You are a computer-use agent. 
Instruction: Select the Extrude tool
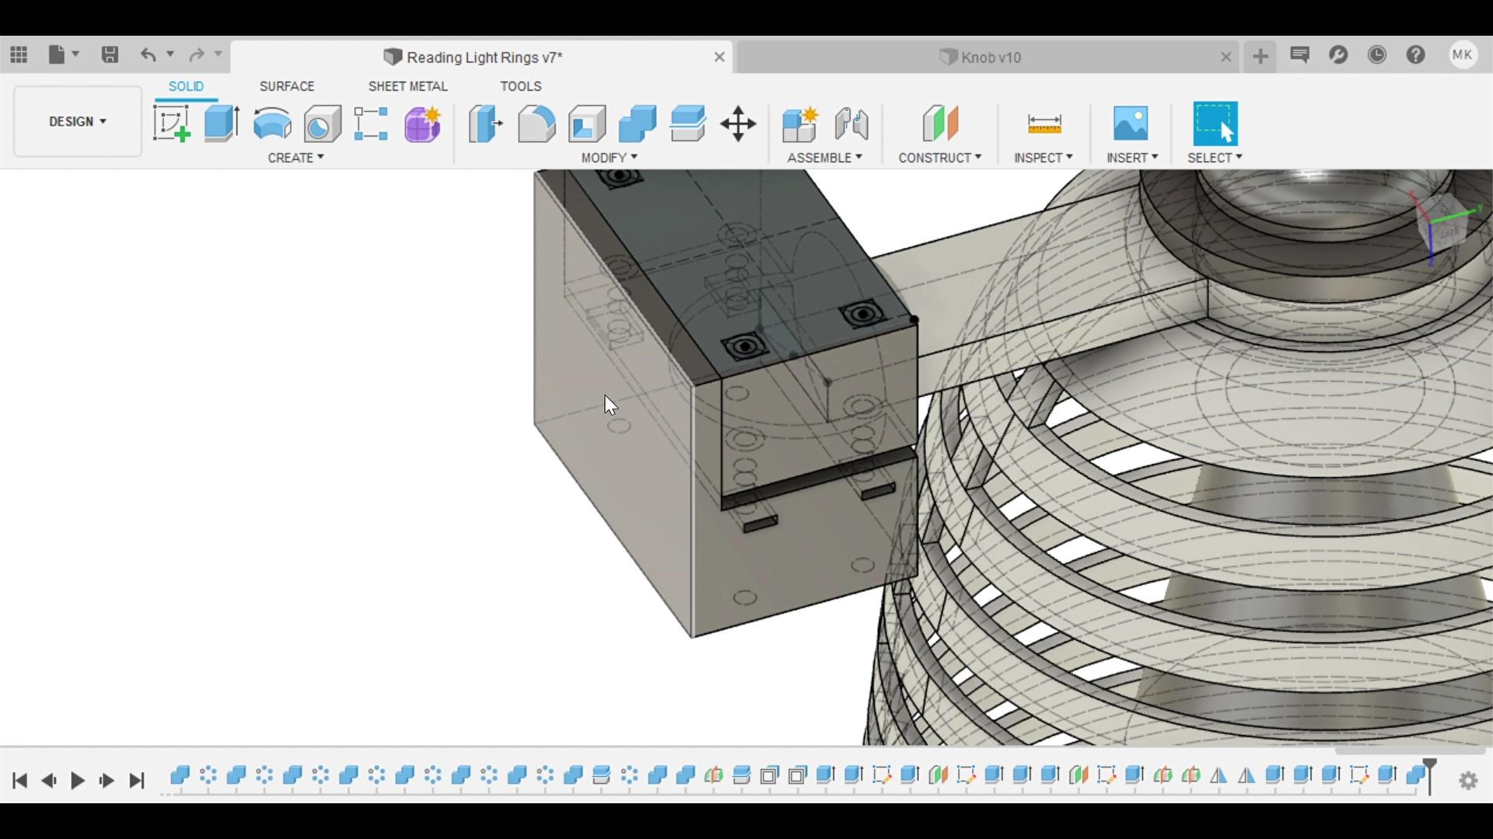[x=222, y=124]
